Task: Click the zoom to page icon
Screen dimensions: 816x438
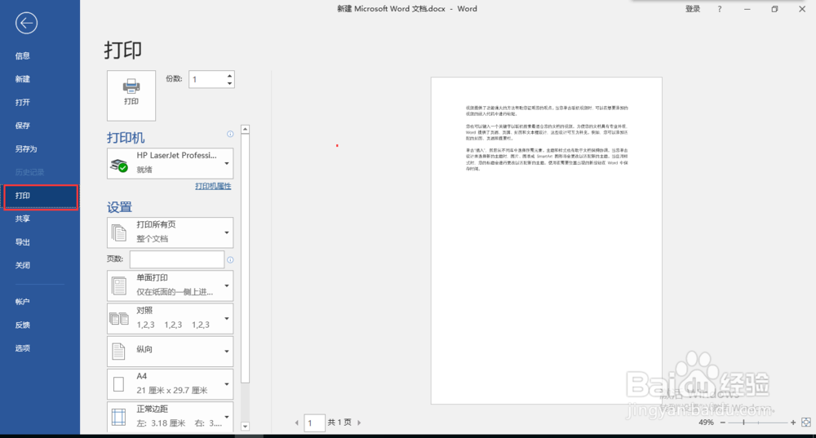Action: click(x=806, y=423)
